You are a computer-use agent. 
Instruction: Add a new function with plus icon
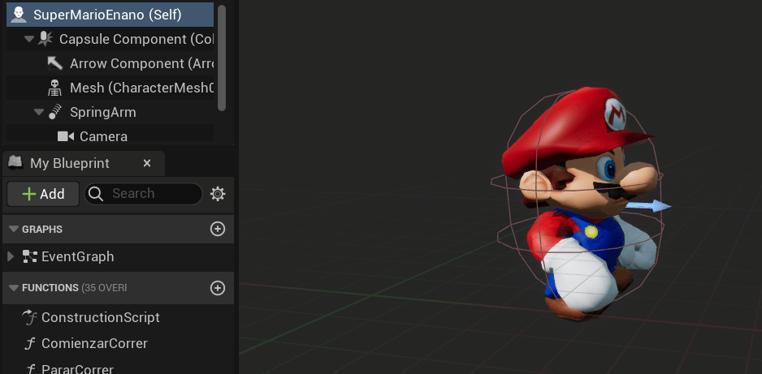click(217, 288)
